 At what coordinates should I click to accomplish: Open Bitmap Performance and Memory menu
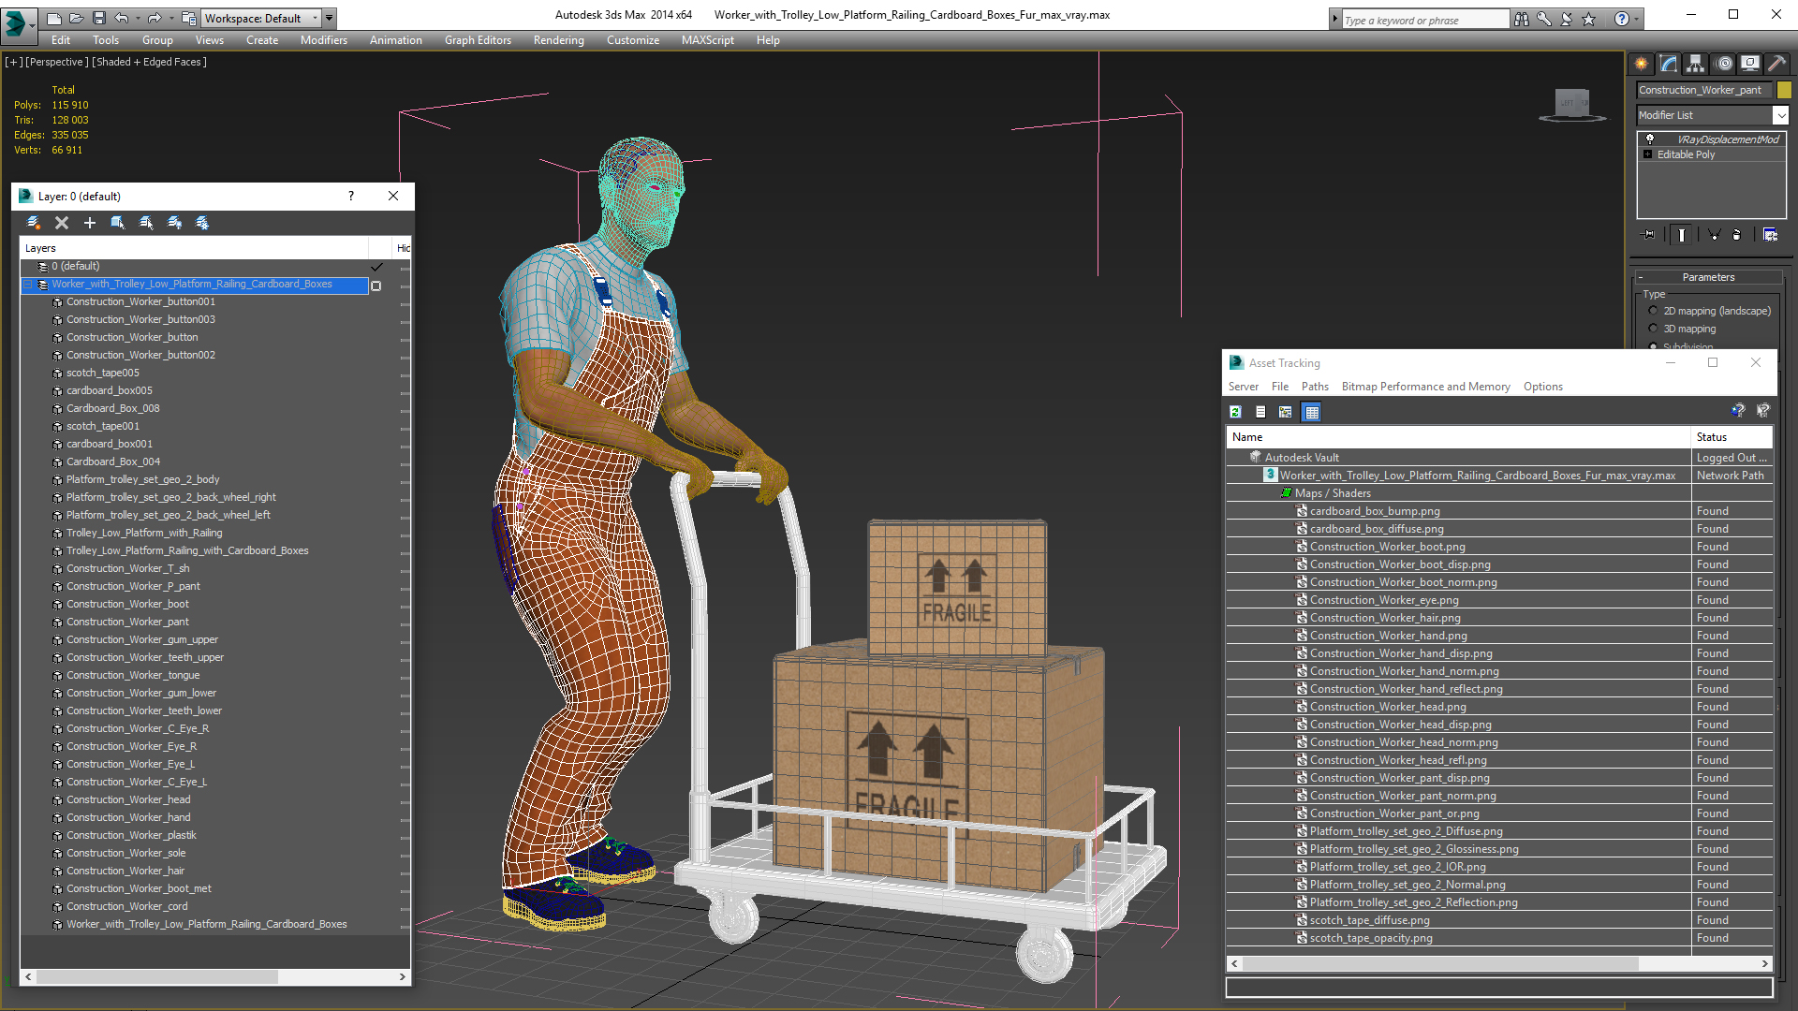pos(1425,387)
